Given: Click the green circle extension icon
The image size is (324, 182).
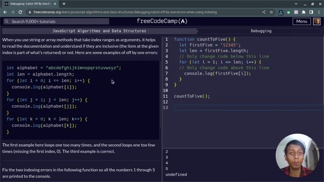Looking at the screenshot, I should 289,12.
